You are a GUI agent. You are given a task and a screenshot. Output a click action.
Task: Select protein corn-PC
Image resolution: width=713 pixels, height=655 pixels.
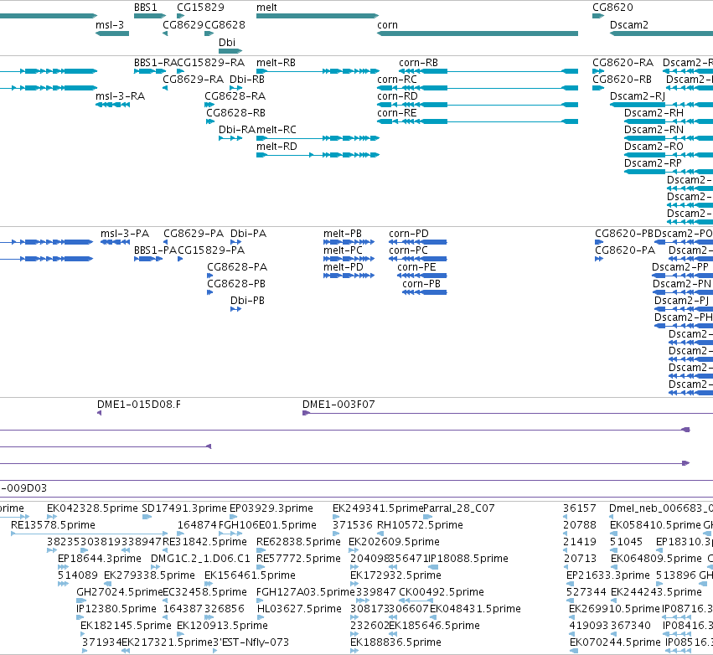pos(418,259)
